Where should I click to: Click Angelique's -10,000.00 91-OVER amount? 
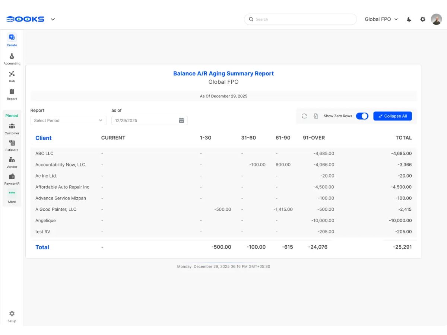(323, 220)
